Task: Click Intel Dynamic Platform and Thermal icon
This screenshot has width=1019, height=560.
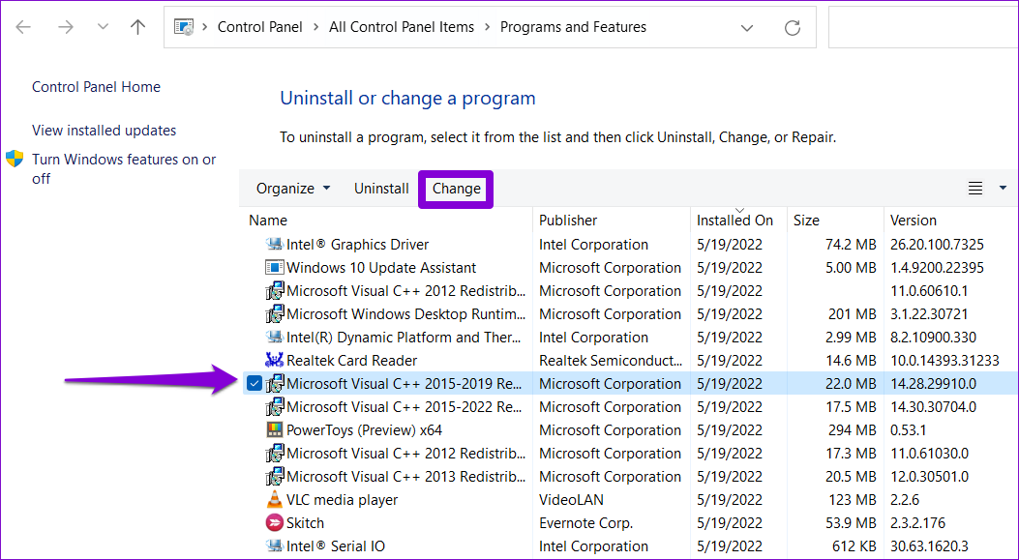Action: click(275, 338)
